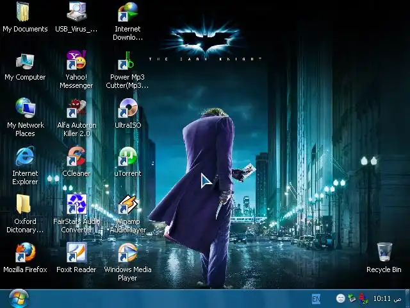This screenshot has width=410, height=308.
Task: Click the show desktop strip at taskbar end
Action: pyautogui.click(x=407, y=299)
